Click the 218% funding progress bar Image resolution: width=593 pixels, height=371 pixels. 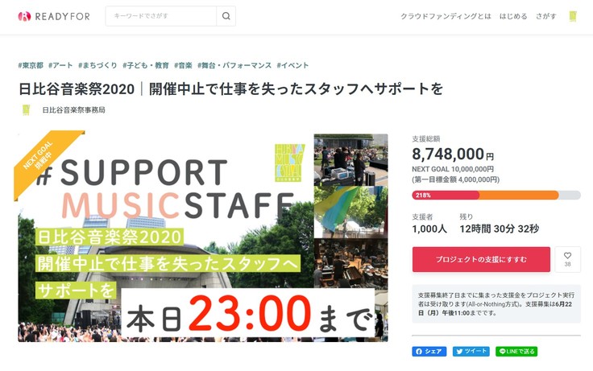click(496, 195)
